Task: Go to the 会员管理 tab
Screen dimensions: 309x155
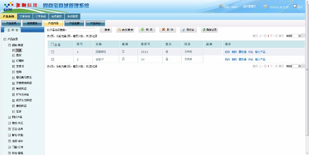Action: click(56, 16)
